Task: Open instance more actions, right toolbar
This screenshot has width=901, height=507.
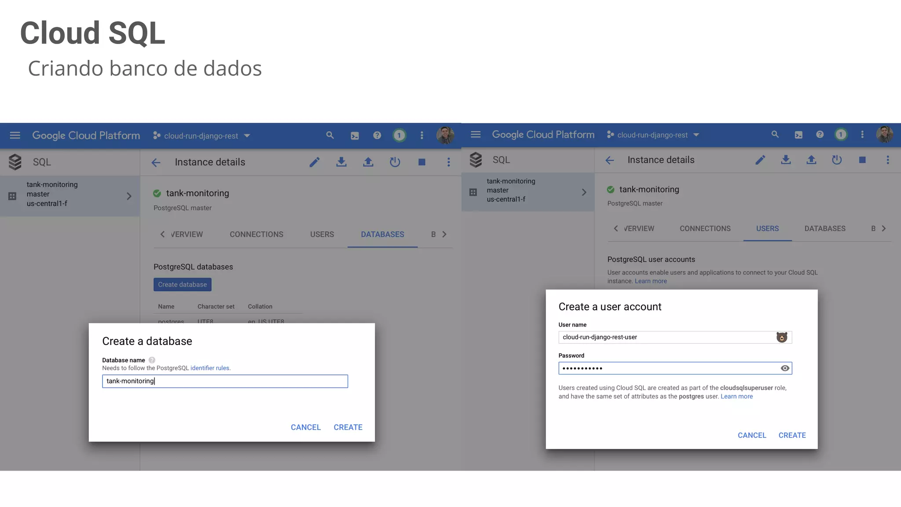Action: tap(888, 160)
